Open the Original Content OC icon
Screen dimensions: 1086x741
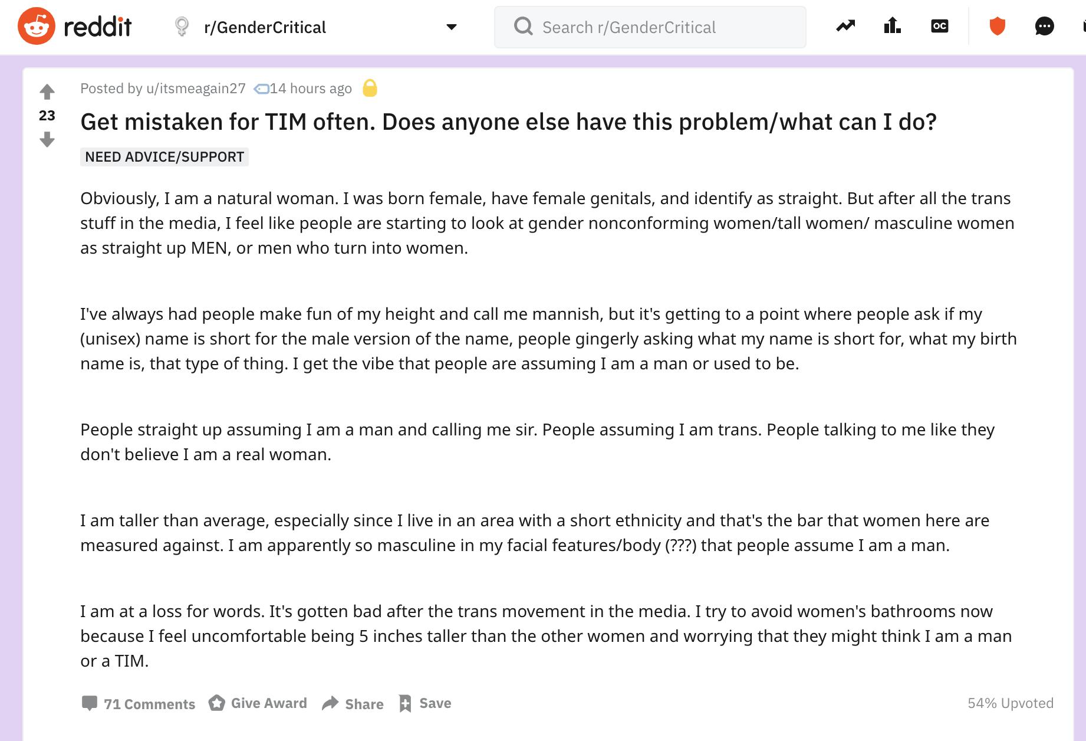point(939,26)
